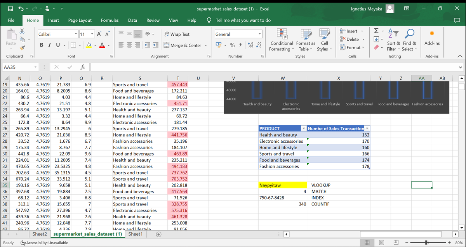The height and width of the screenshot is (247, 466).
Task: Switch to Sheet1 worksheet tab
Action: click(136, 234)
